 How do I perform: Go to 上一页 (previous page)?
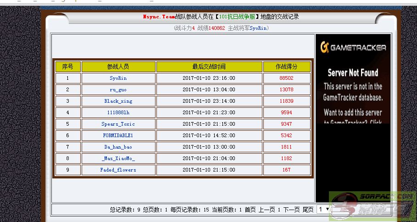[x=267, y=210]
